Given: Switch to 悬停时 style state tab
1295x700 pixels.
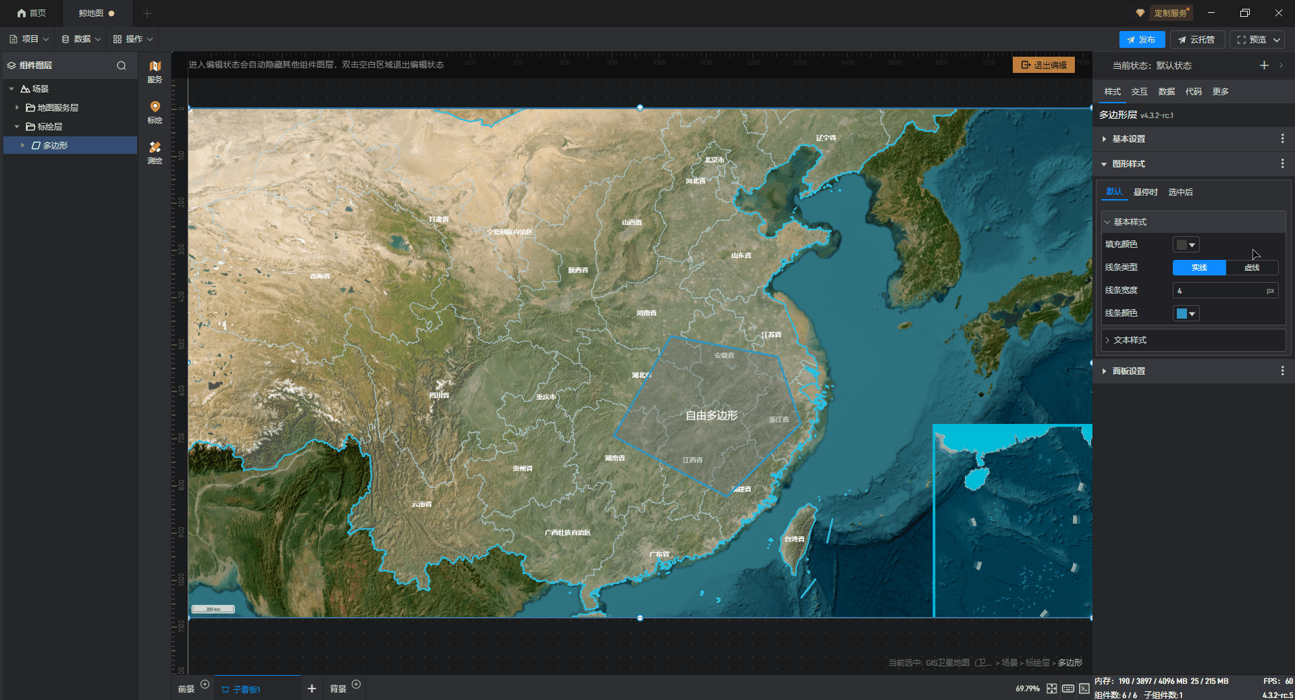Looking at the screenshot, I should [1146, 192].
